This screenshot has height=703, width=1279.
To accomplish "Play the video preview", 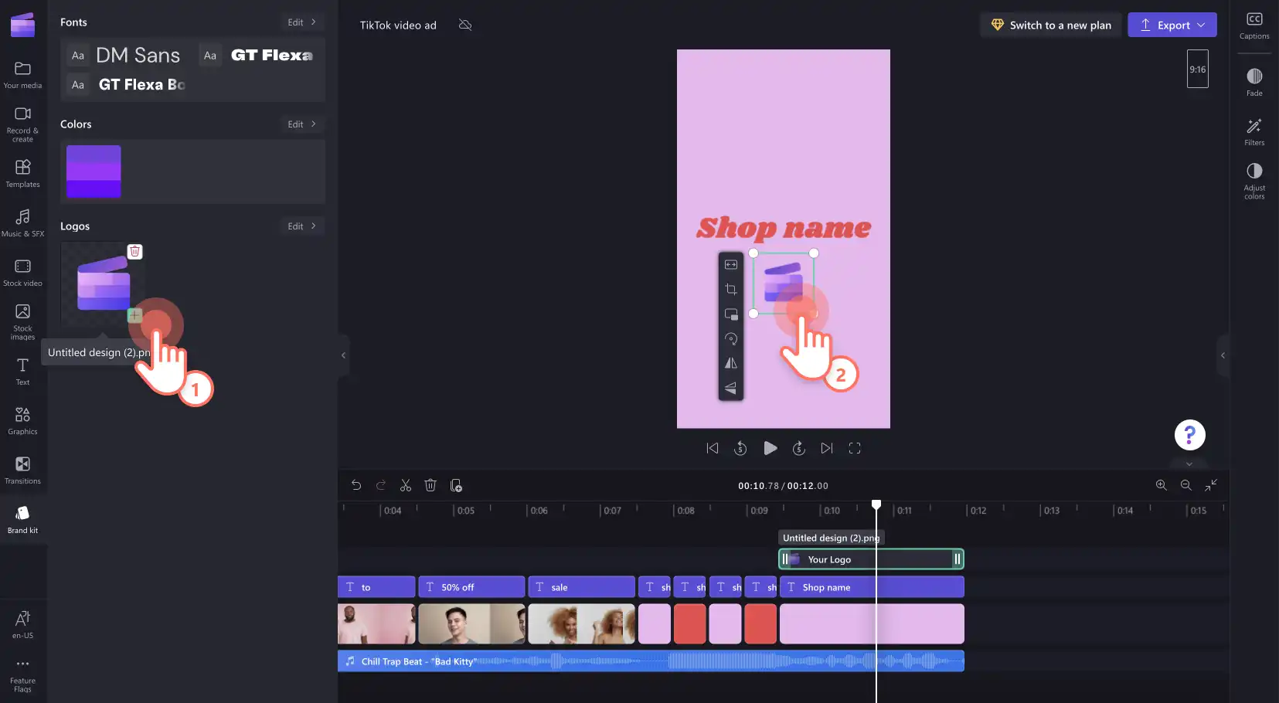I will [x=770, y=448].
